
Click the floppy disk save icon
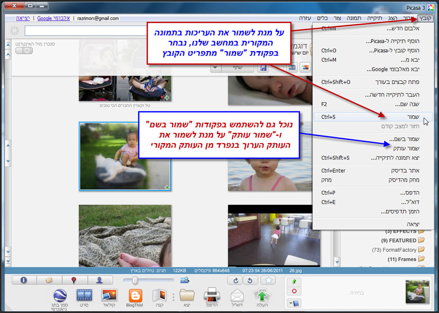(x=263, y=68)
